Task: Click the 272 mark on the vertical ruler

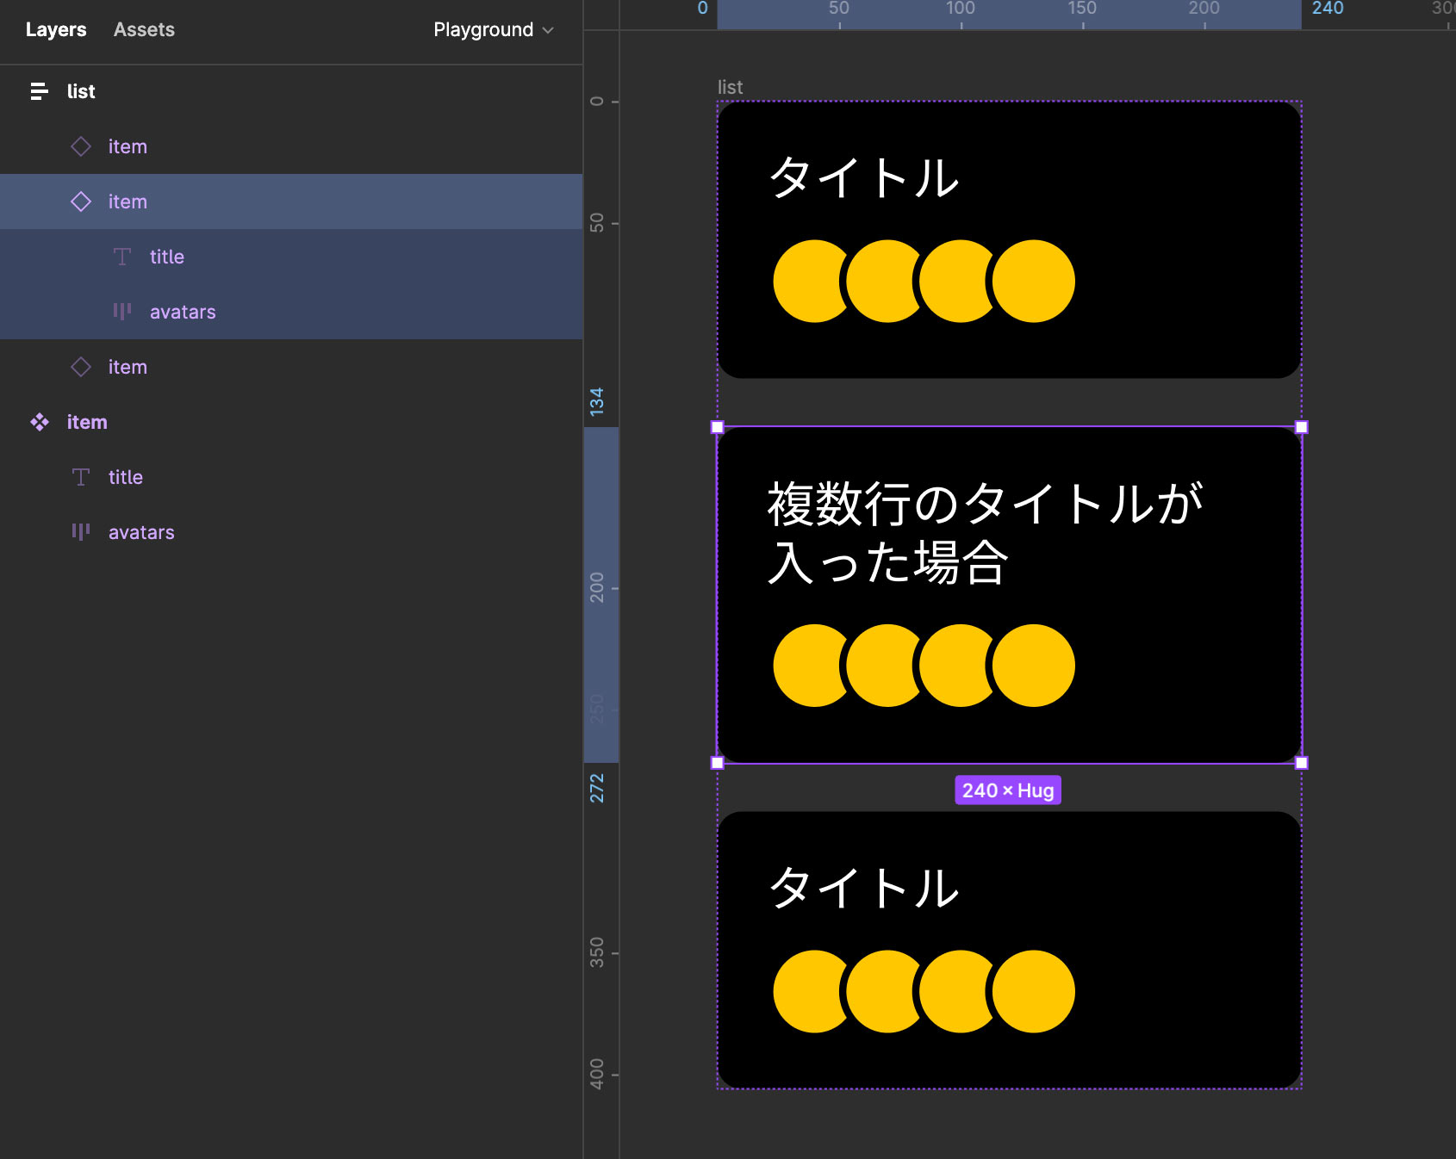Action: [596, 788]
